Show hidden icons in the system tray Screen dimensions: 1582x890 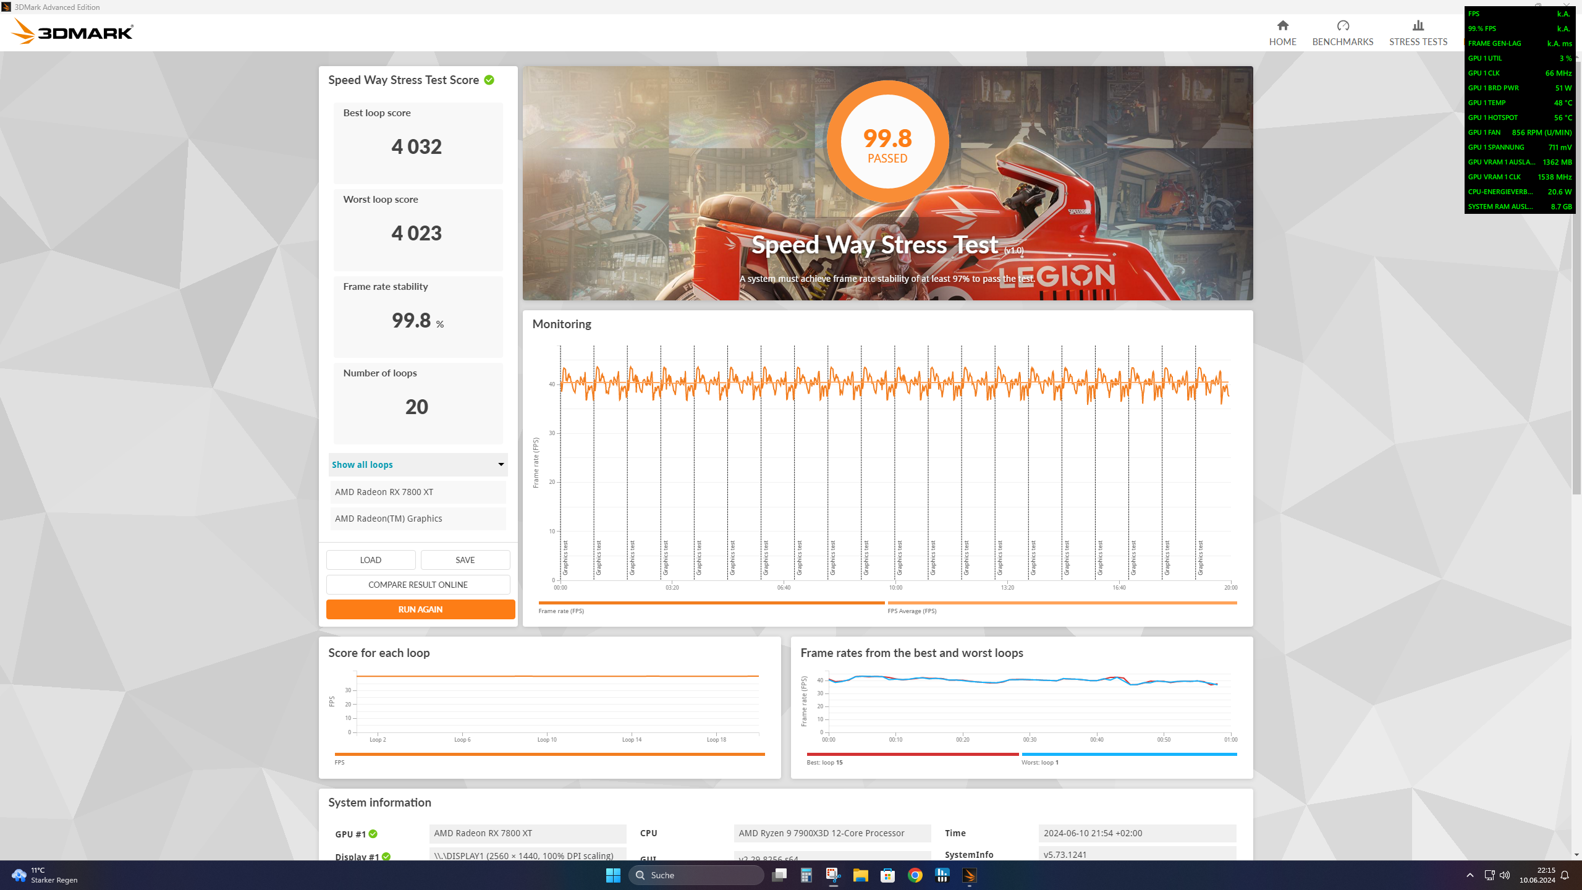click(x=1470, y=875)
